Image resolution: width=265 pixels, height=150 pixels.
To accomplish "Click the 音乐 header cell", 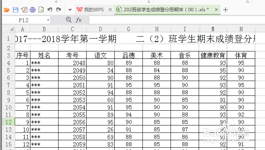I will click(x=185, y=55).
